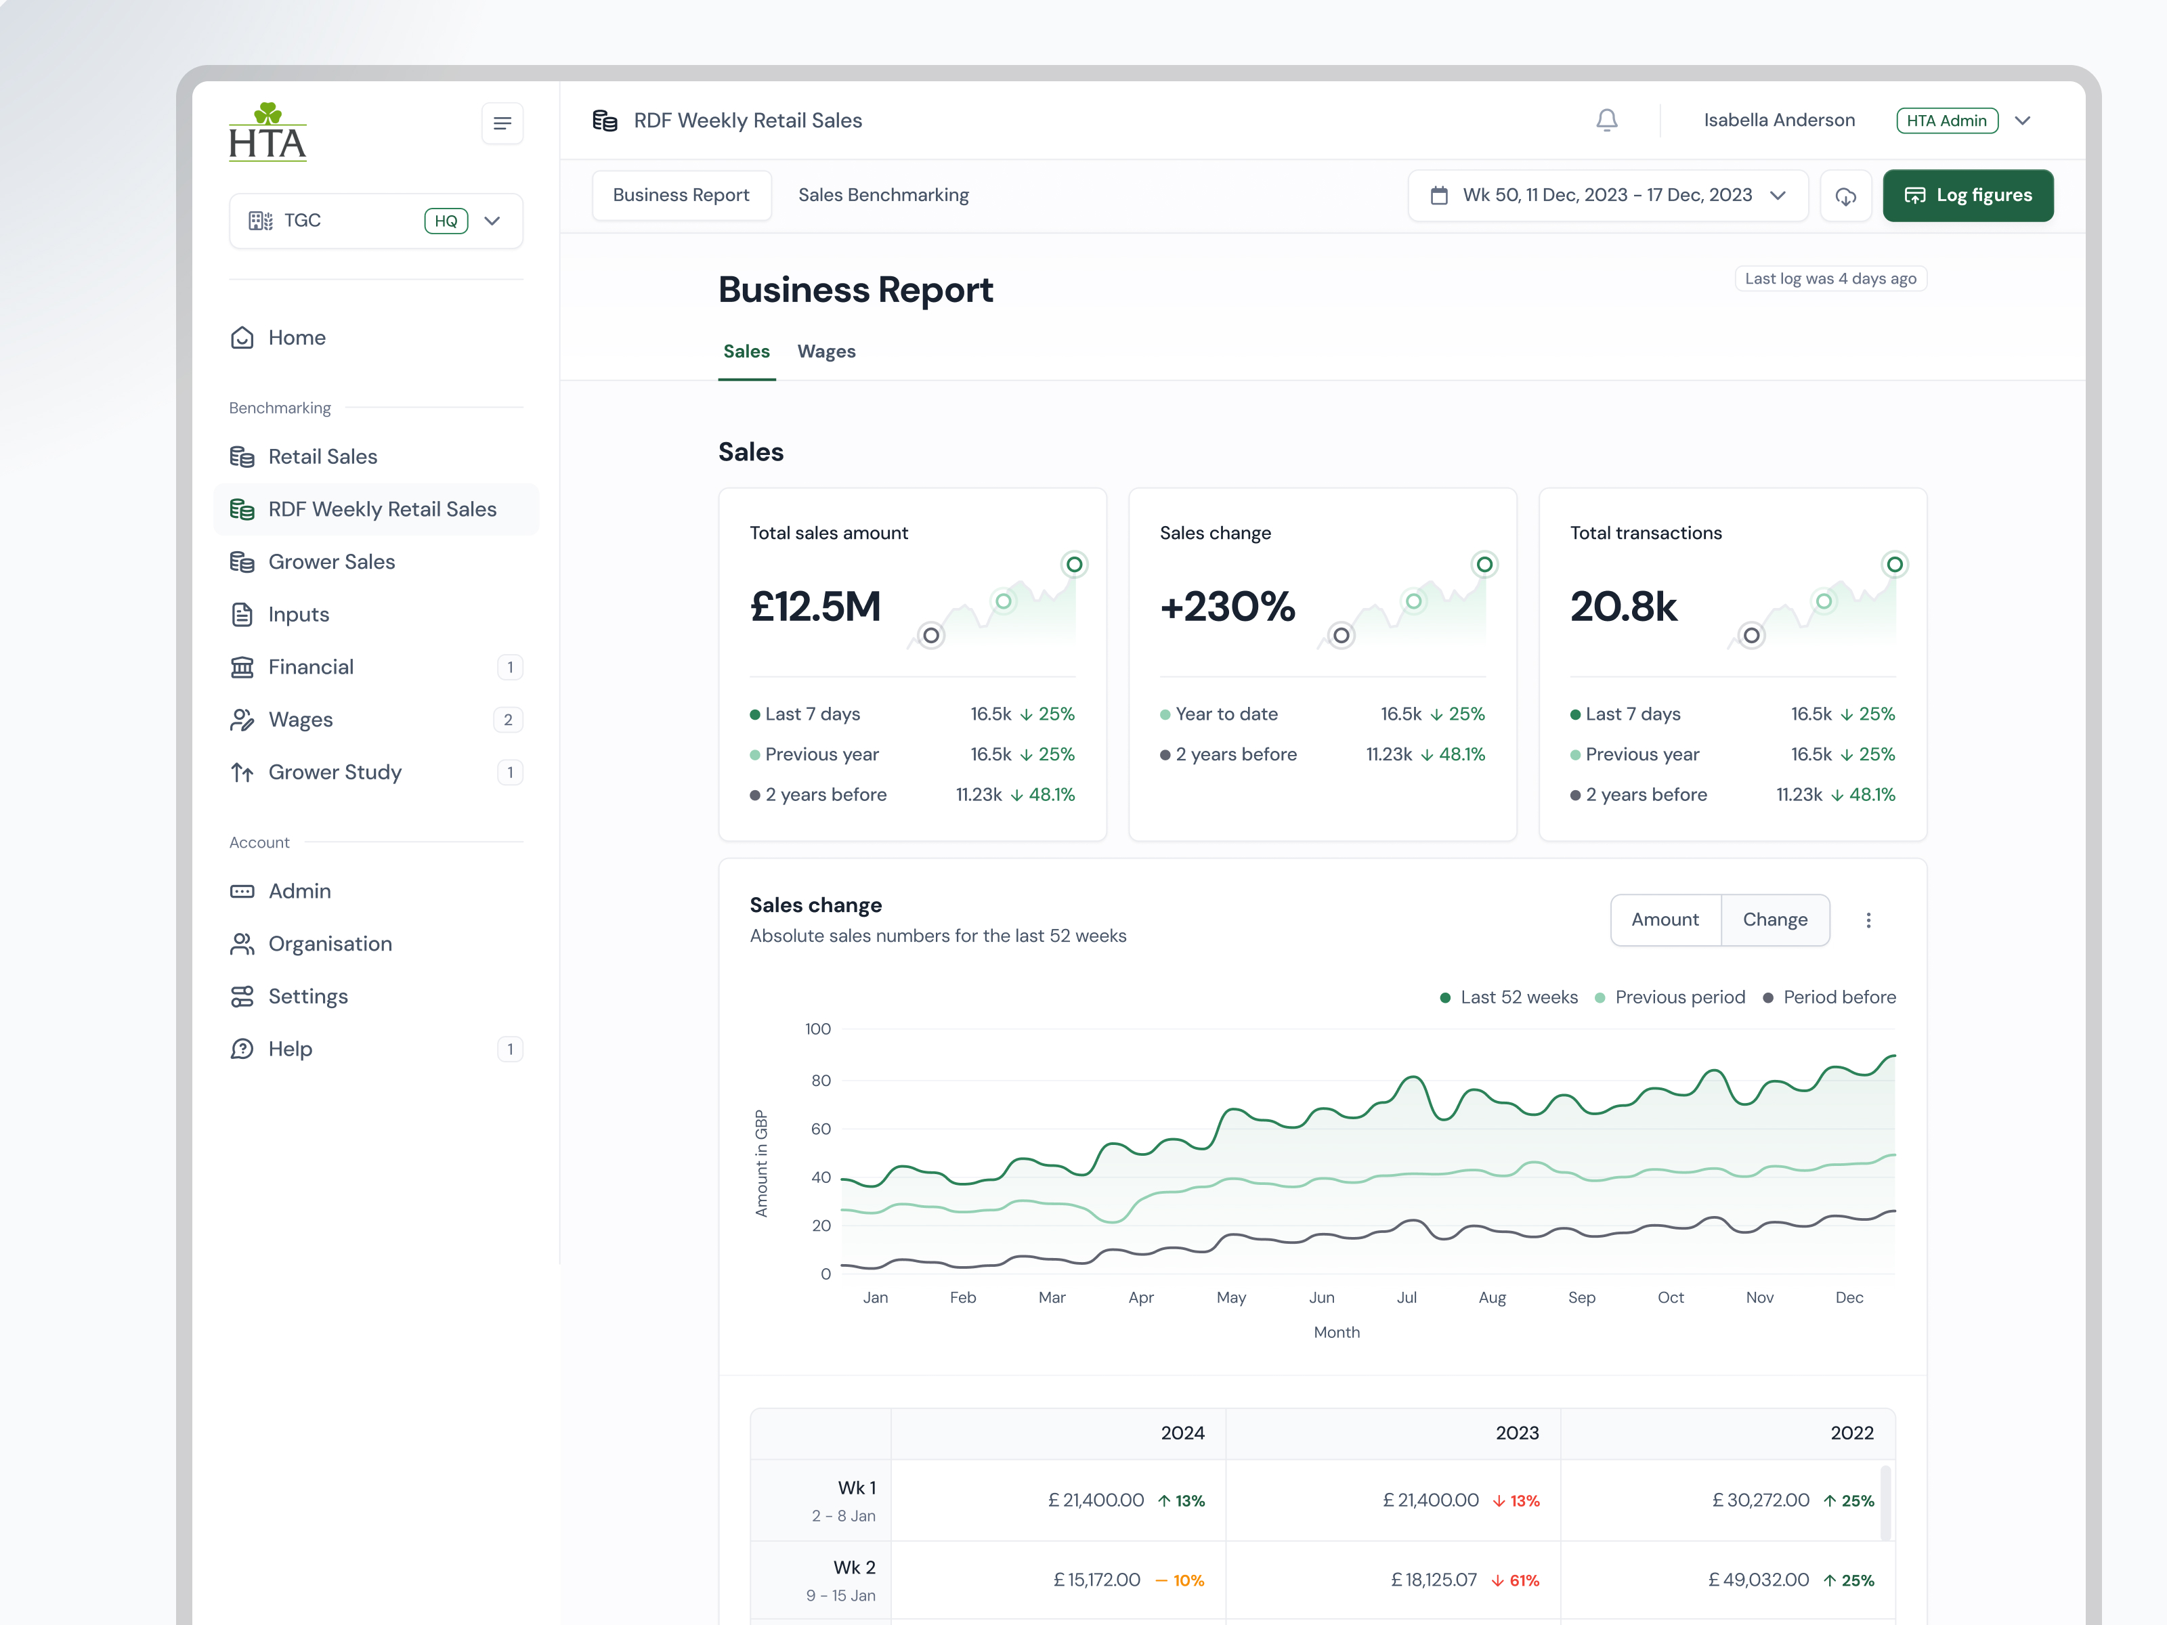Open Home from the sidebar
This screenshot has width=2167, height=1625.
[297, 338]
